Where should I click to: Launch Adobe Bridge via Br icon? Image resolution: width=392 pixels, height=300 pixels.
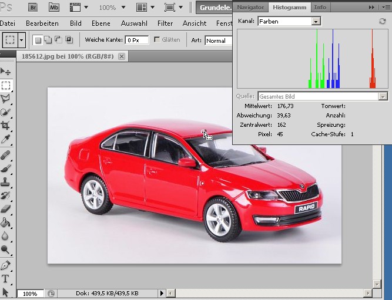(x=33, y=7)
